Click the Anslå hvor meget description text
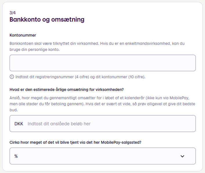 (99, 98)
